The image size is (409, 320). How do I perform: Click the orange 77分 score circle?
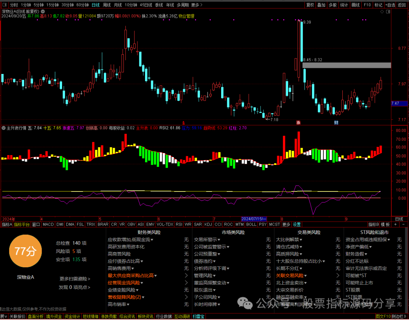25,251
